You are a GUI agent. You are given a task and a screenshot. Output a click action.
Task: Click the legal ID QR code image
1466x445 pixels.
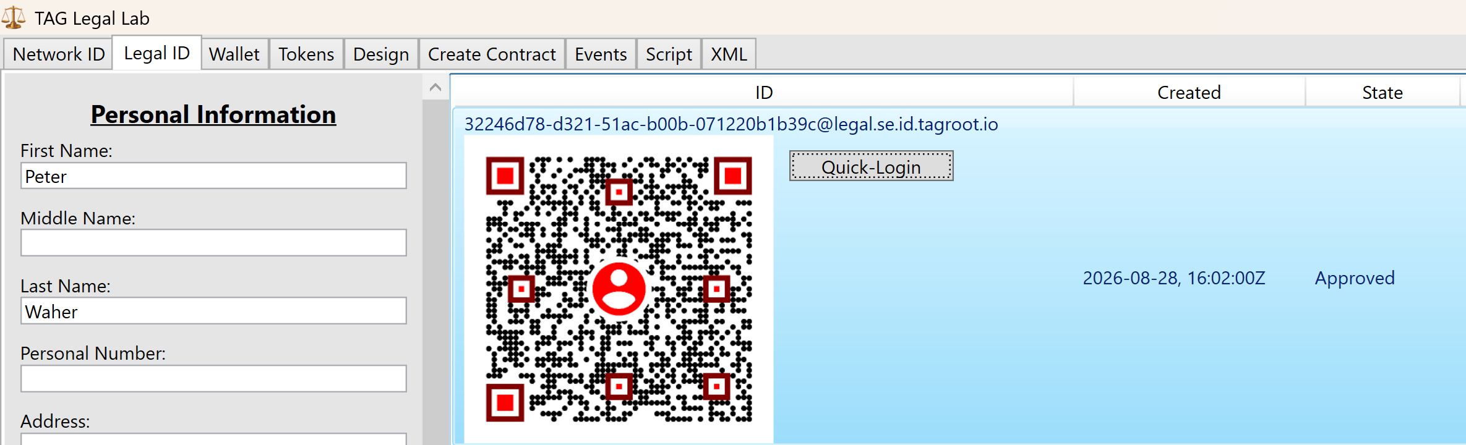(x=619, y=289)
